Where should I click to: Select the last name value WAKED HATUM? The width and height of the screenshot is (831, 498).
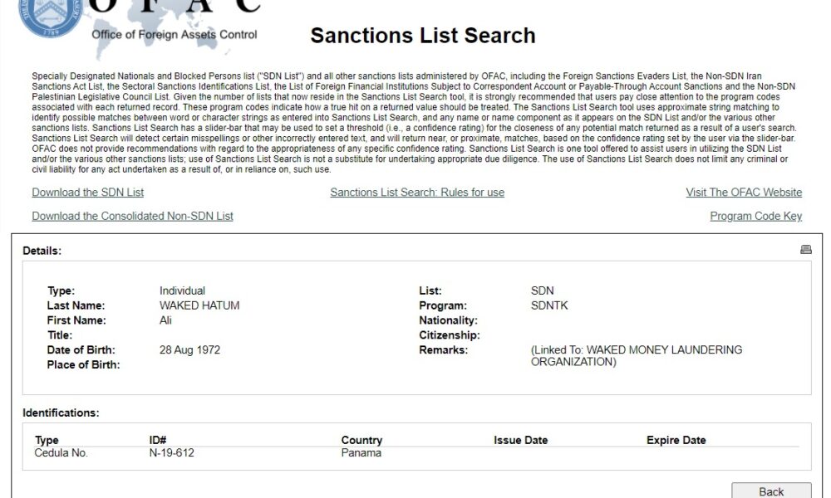(x=199, y=305)
